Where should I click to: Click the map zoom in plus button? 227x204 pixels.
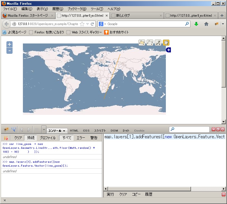click(x=9, y=44)
